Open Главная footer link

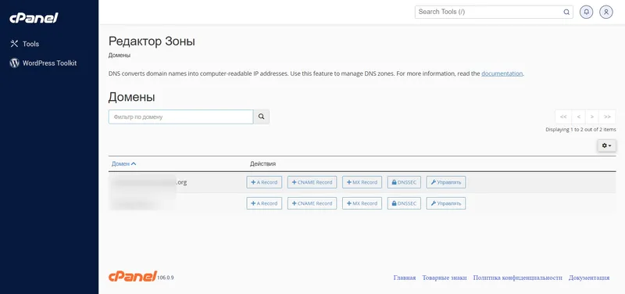pyautogui.click(x=405, y=278)
